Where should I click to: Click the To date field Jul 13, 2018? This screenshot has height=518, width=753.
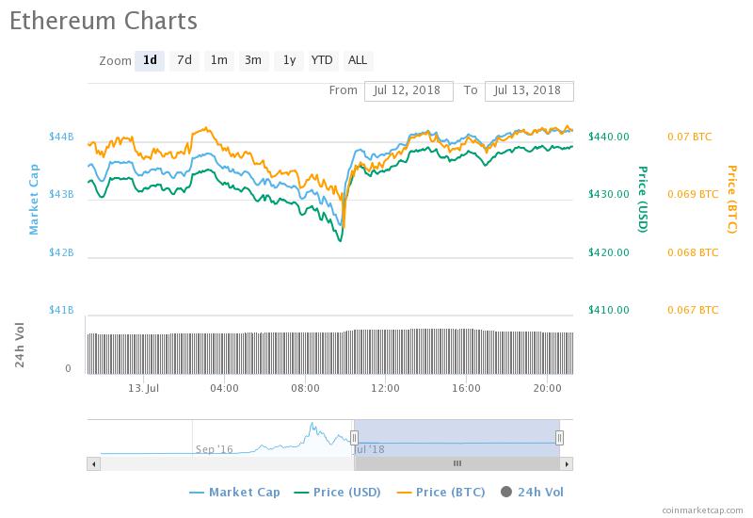point(529,90)
